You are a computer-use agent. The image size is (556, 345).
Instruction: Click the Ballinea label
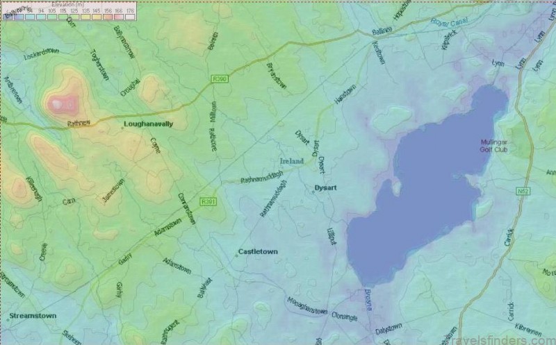point(382,31)
